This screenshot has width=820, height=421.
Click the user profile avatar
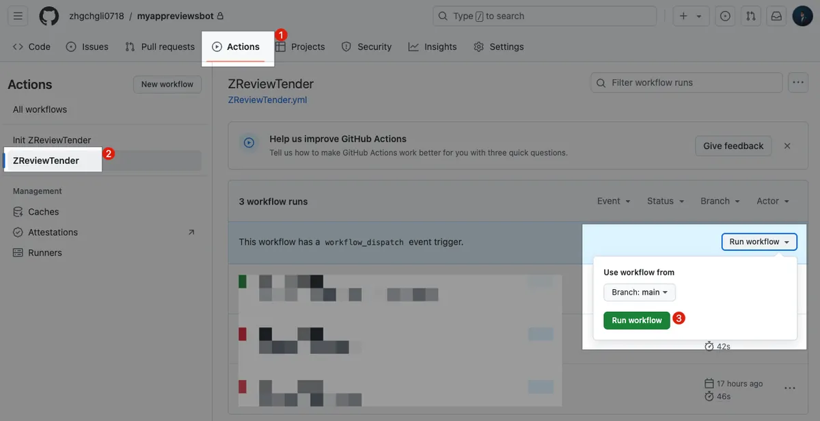pyautogui.click(x=802, y=16)
